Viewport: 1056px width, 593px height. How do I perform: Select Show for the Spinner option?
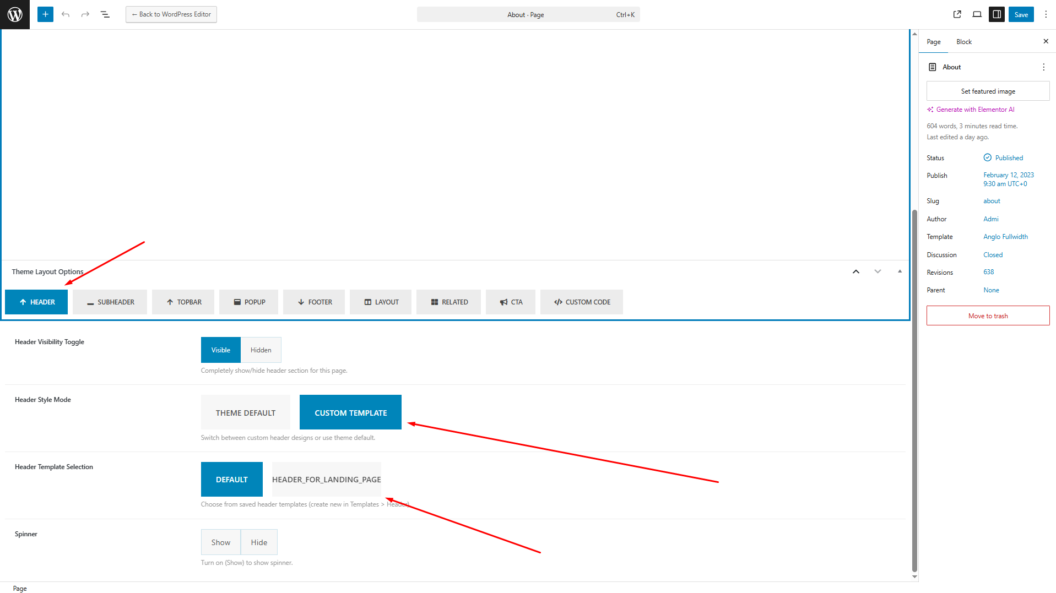(220, 542)
